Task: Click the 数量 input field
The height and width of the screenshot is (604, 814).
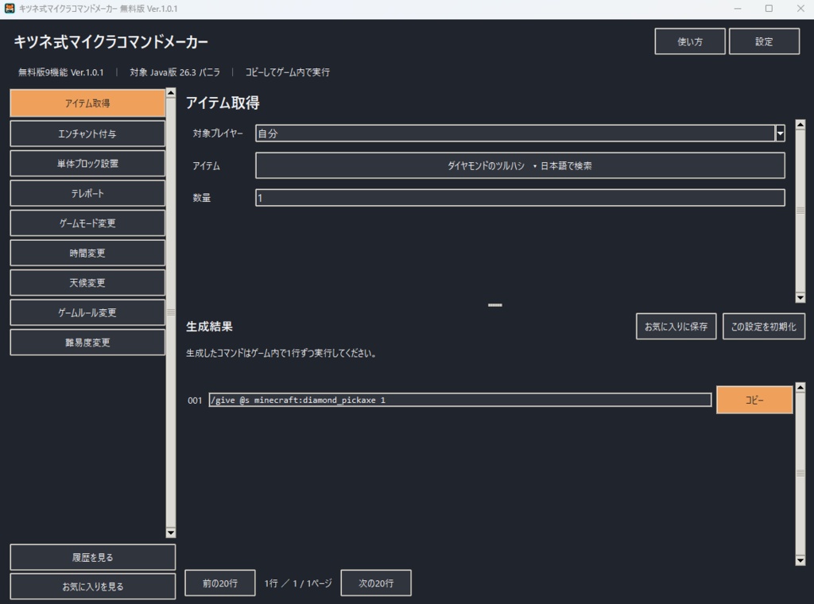Action: [520, 198]
